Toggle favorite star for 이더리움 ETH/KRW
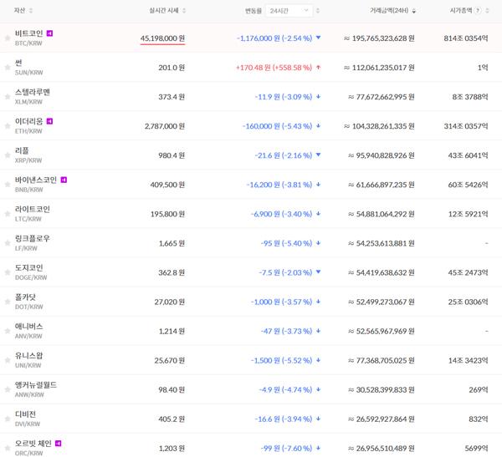The height and width of the screenshot is (457, 502). click(8, 126)
